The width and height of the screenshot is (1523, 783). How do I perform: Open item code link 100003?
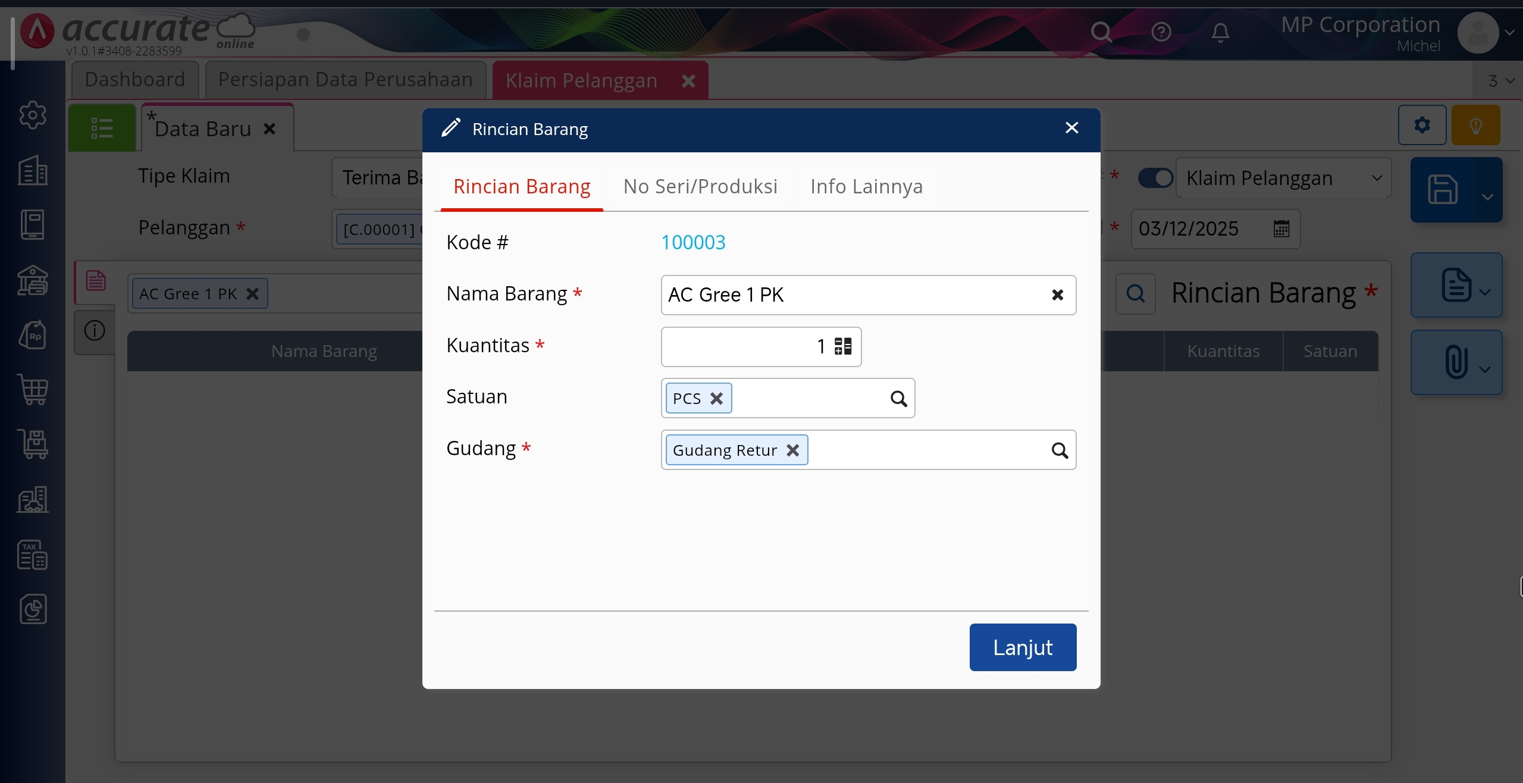(x=693, y=242)
